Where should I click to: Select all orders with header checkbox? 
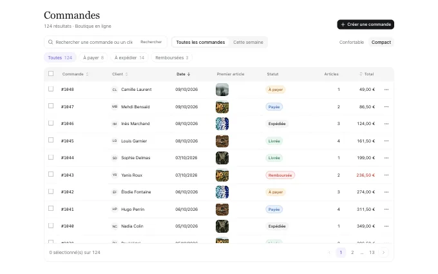point(51,73)
